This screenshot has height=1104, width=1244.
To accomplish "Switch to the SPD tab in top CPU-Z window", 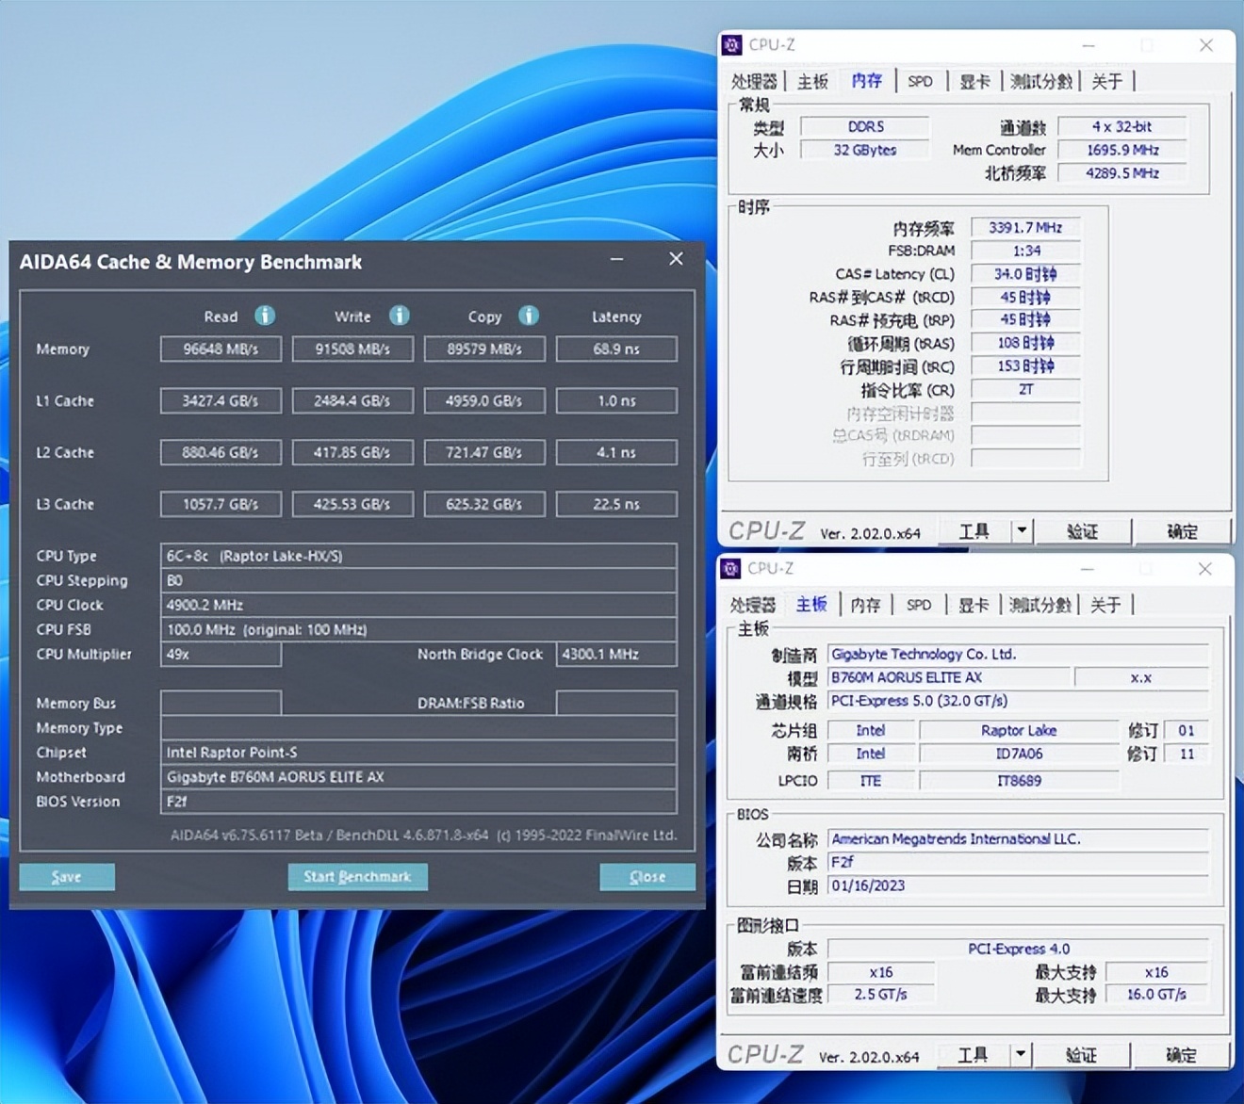I will coord(920,81).
